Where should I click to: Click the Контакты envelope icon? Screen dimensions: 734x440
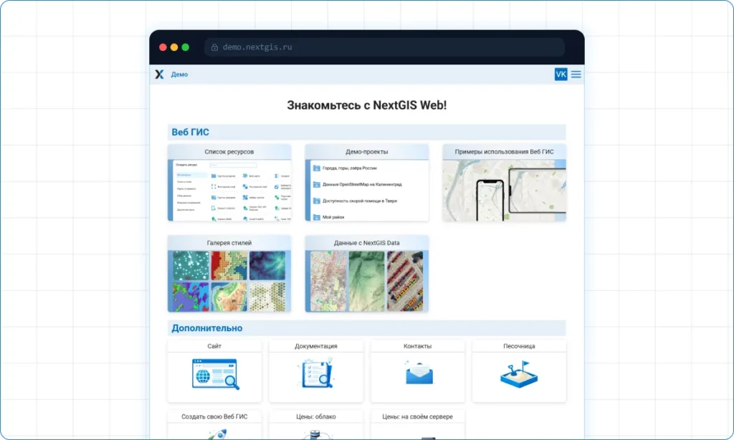[417, 373]
